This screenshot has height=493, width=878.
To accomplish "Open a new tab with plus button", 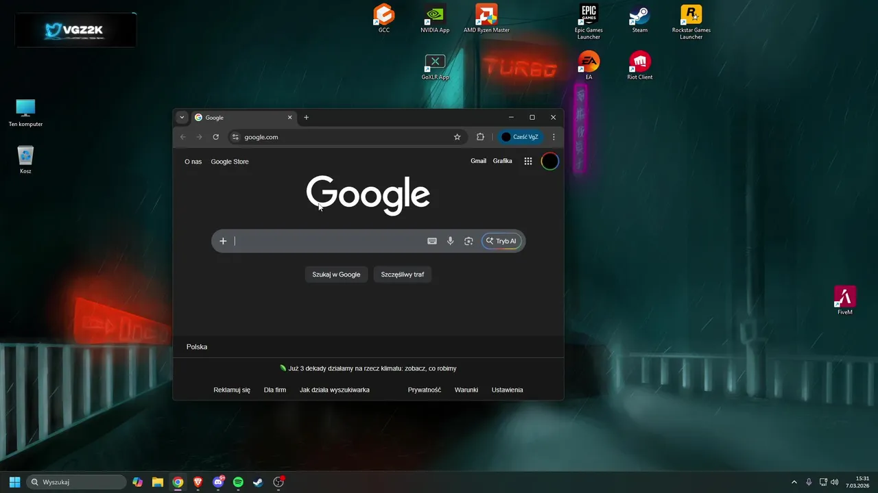I will pyautogui.click(x=307, y=117).
